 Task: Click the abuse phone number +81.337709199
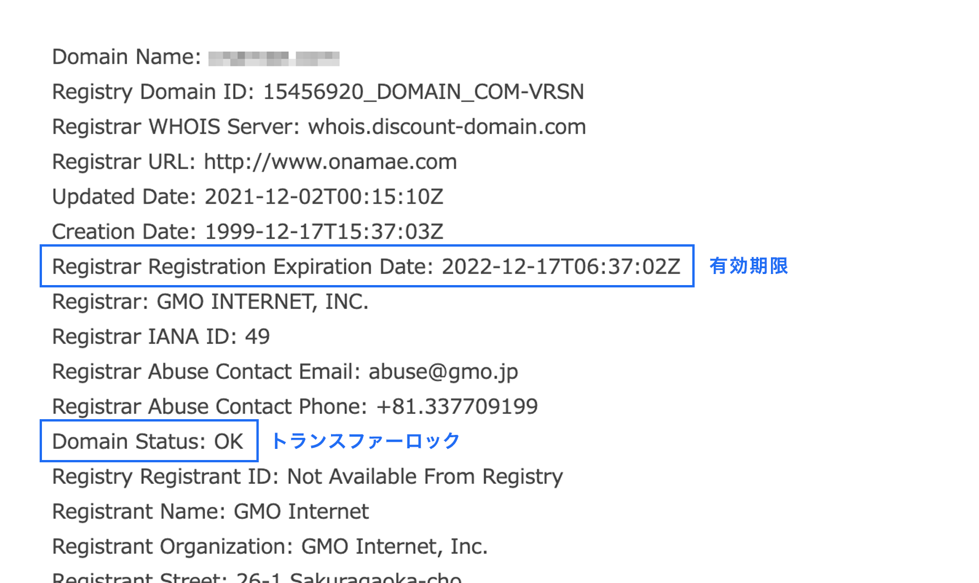457,406
